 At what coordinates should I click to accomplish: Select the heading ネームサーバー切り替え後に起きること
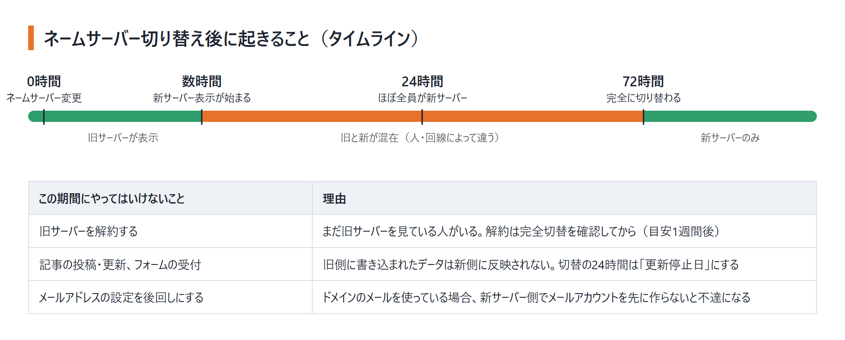[x=177, y=38]
